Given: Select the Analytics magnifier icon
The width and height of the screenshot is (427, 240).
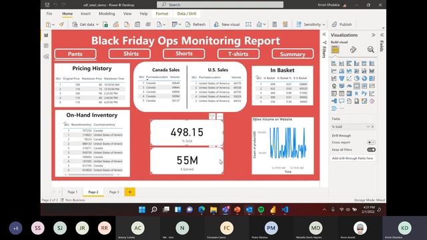Looking at the screenshot, I should coord(371,49).
